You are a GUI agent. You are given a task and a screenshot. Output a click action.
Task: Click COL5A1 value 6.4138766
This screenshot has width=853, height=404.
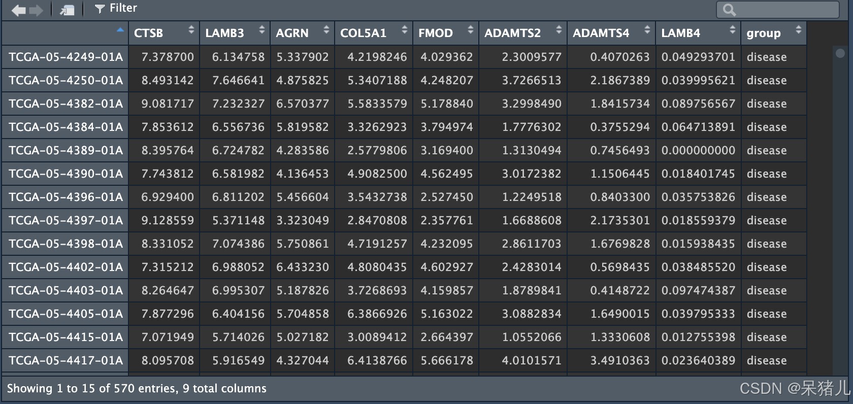tap(377, 360)
